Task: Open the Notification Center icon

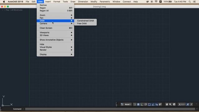Action: click(x=194, y=2)
